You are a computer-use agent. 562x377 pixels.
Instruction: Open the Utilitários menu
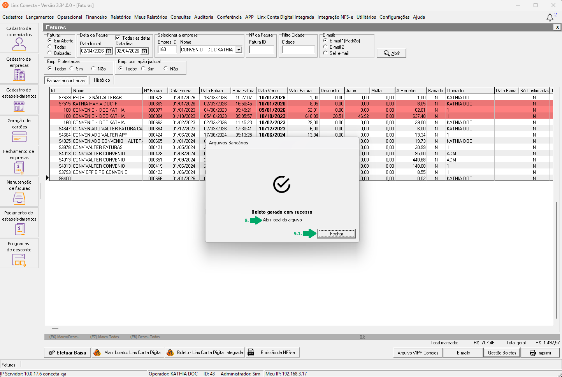coord(366,17)
